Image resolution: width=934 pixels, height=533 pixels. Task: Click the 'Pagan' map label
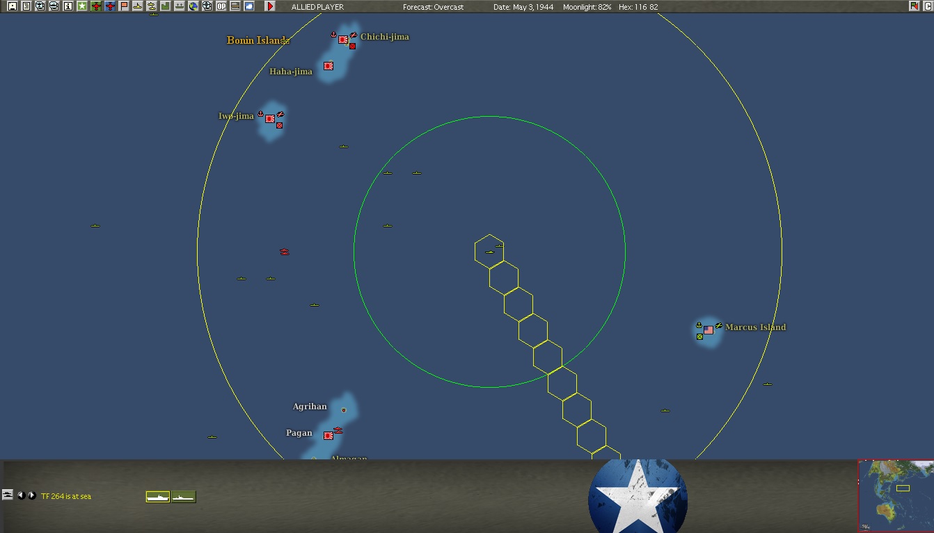click(299, 433)
